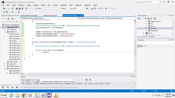175x98 pixels.
Task: Click the Navigate Backward toolbar icon
Action: (4, 8)
